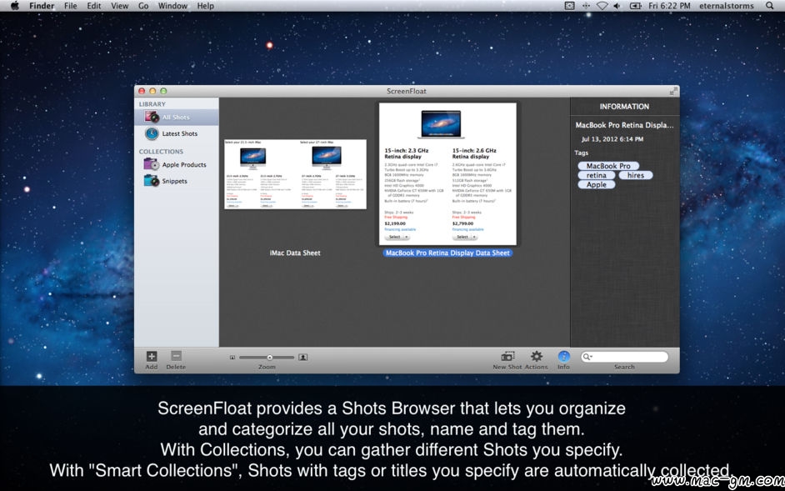Viewport: 785px width, 491px height.
Task: Click the Apple Products collection icon
Action: pos(152,164)
